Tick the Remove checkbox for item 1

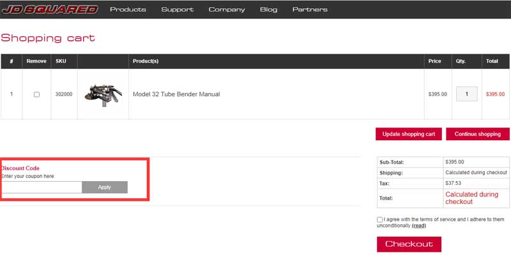[36, 94]
